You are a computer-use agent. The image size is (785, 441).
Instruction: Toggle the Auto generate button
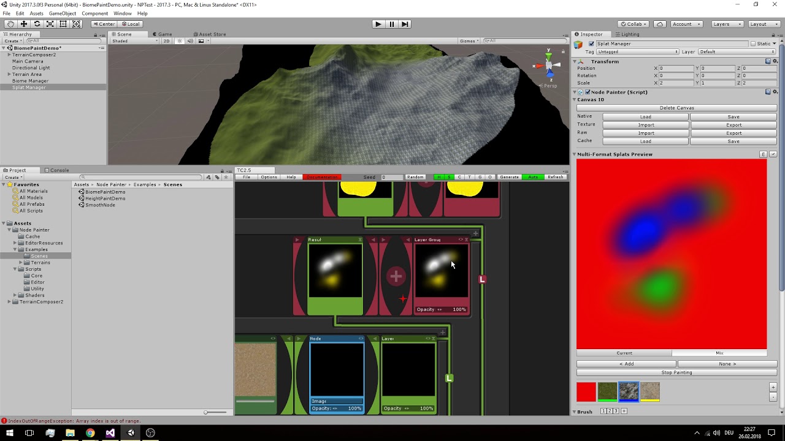(x=533, y=177)
